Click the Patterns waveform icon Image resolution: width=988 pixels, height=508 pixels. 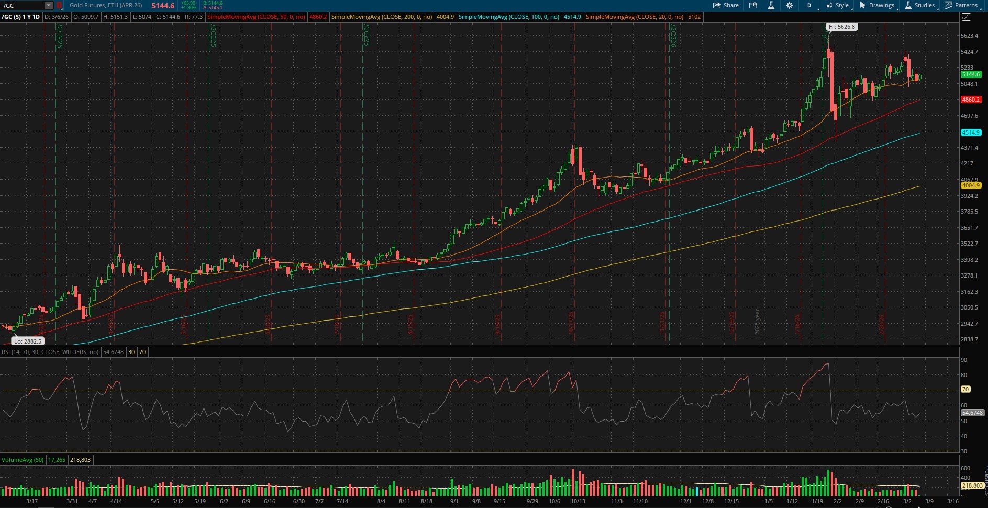click(949, 5)
